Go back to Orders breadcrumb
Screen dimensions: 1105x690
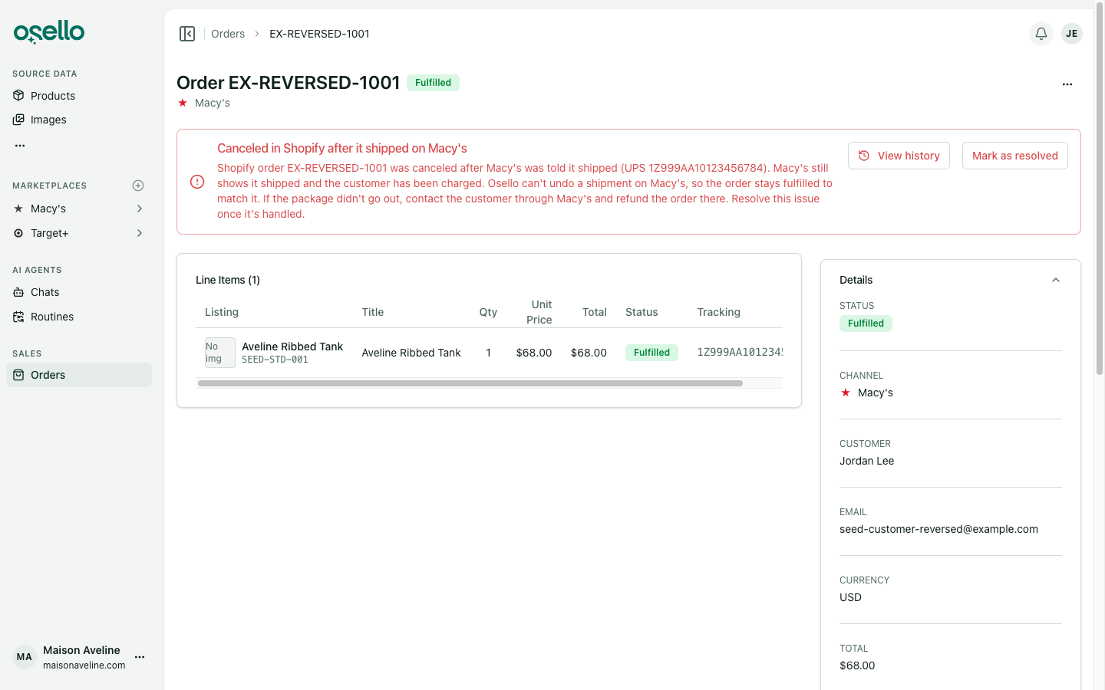228,34
